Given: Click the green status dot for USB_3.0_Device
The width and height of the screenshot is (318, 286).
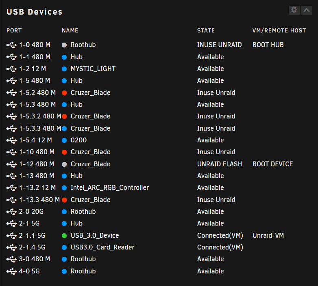Looking at the screenshot, I should click(x=64, y=236).
